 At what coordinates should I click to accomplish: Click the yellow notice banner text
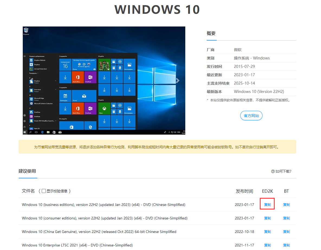click(157, 147)
